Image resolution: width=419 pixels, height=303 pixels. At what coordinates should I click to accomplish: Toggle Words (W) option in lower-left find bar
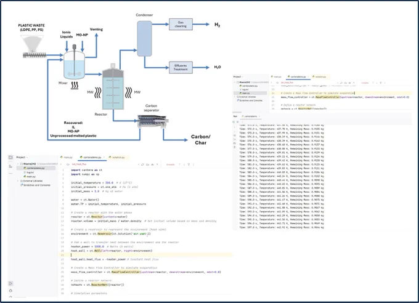click(153, 164)
